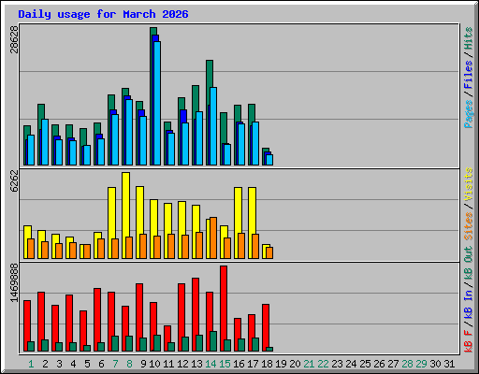Click day label 5 on the x-axis
The image size is (479, 374).
tap(87, 364)
